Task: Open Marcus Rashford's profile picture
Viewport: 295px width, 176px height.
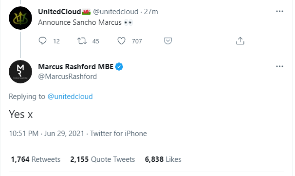Action: pyautogui.click(x=20, y=72)
